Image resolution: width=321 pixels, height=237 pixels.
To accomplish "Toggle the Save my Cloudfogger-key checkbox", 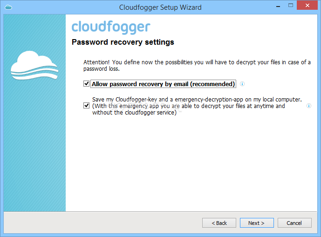I will tap(86, 106).
